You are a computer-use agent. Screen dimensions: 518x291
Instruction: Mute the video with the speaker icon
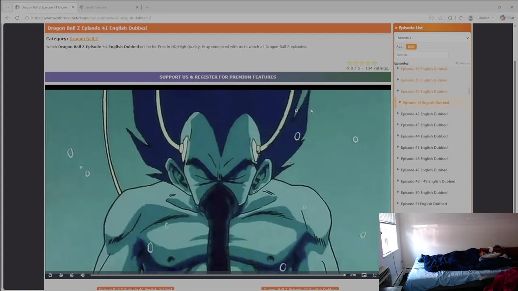point(83,275)
